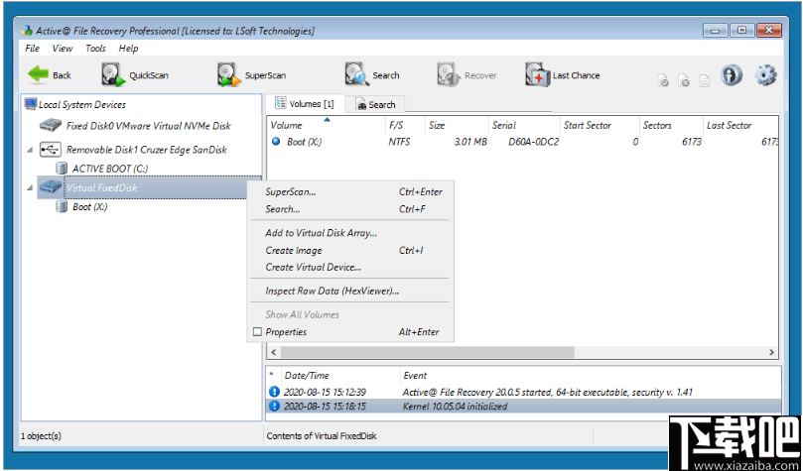
Task: Select Fixed Disk0 VMware Virtual NVMe Disk
Action: pos(149,126)
